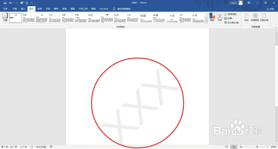Image resolution: width=278 pixels, height=149 pixels.
Task: Open the 字体 theme fonts dropdown
Action: (220, 18)
